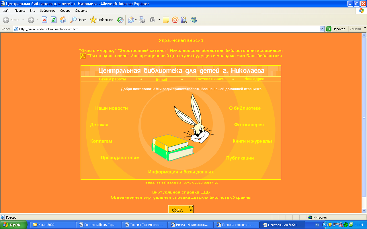Click the RU language indicator
The image size is (367, 229).
coord(317,225)
